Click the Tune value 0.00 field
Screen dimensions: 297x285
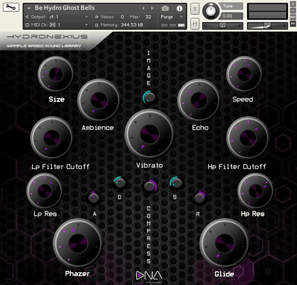click(231, 16)
